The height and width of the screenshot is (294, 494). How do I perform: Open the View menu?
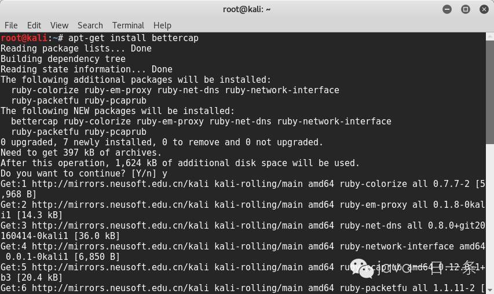coord(59,25)
